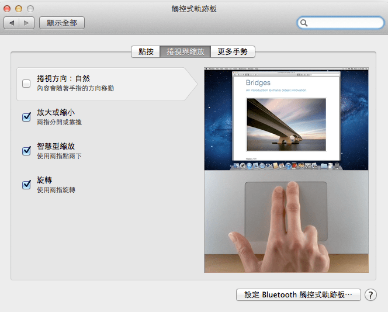Toggle the 旋轉 checkbox off

26,185
